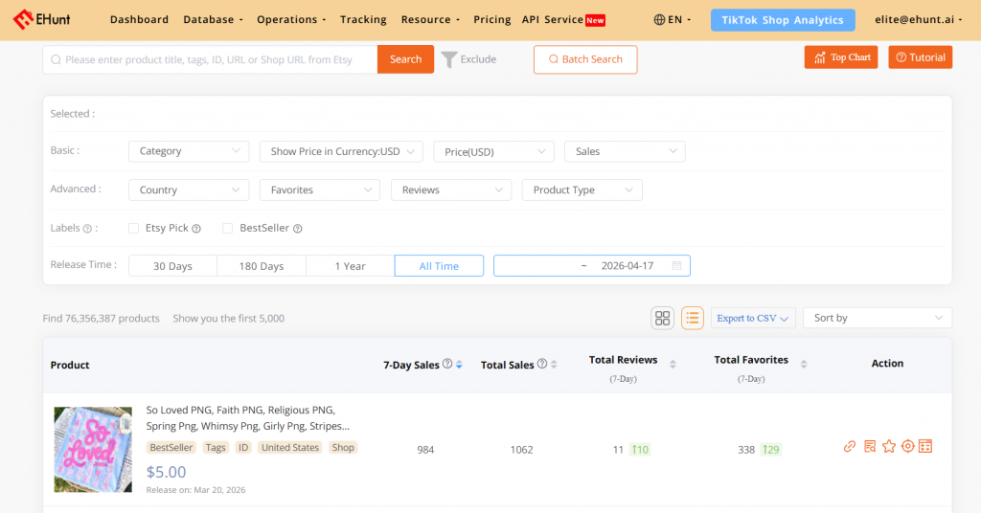Enable the Etsy Pick checkbox
981x513 pixels.
[134, 228]
